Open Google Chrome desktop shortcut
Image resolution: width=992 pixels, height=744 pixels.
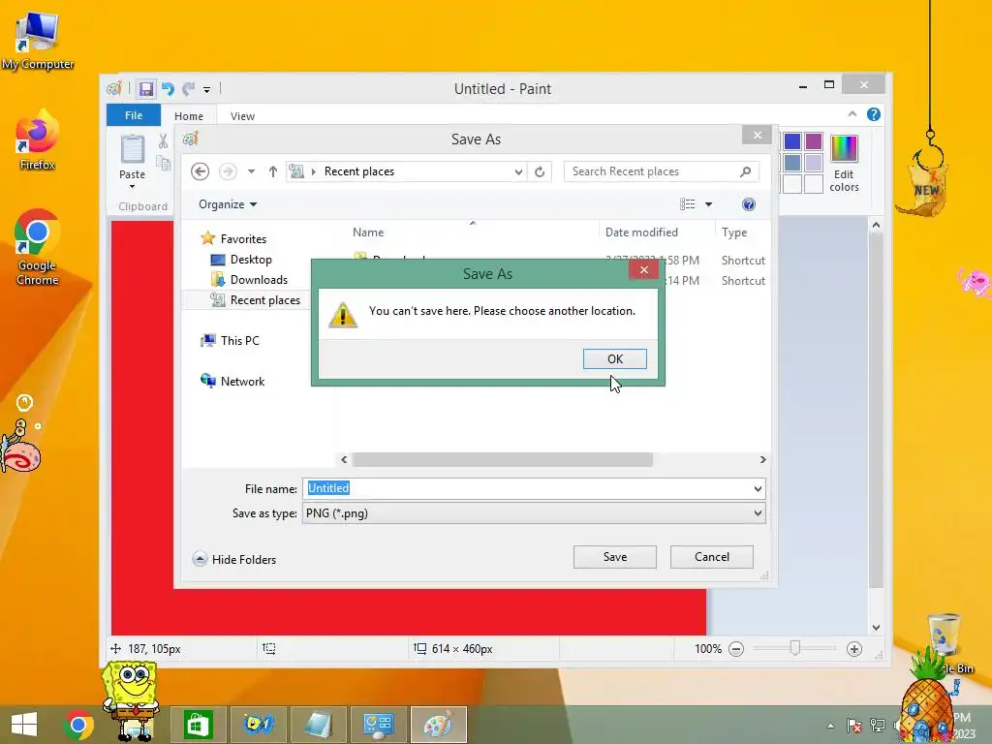[38, 247]
